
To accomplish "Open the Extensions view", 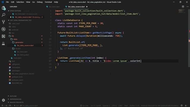I will coord(4,36).
